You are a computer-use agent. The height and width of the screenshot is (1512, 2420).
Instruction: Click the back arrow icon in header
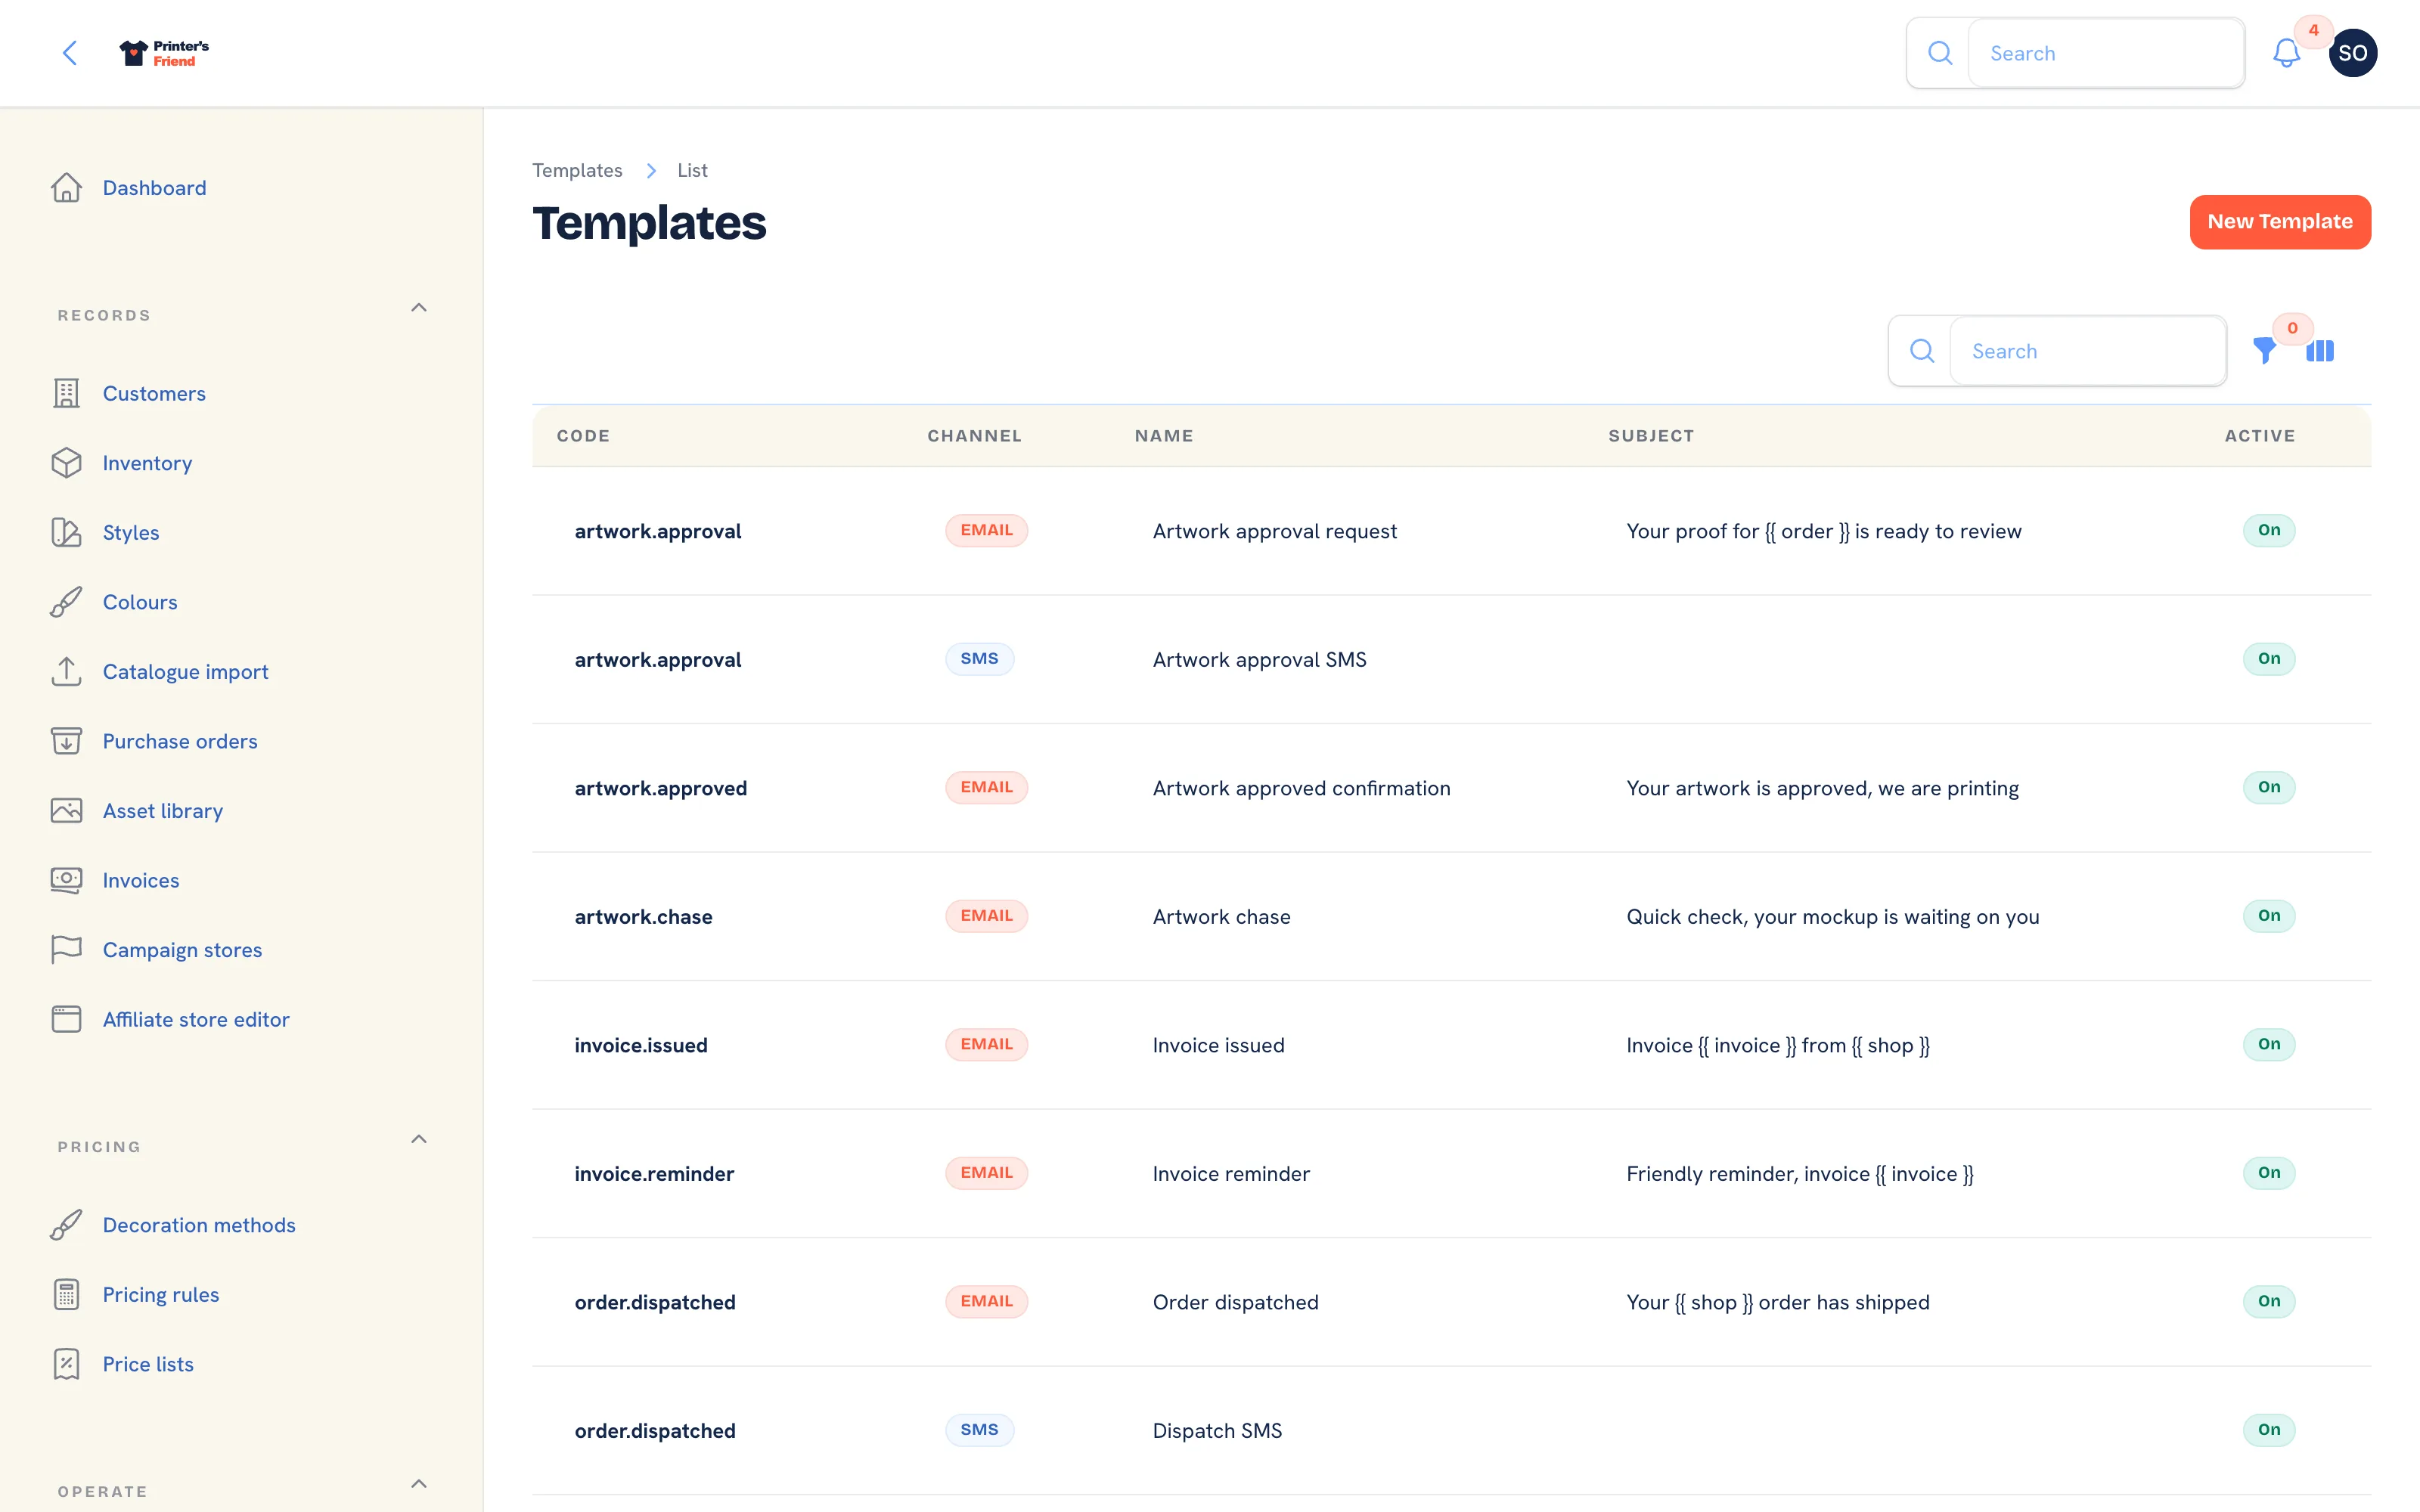point(70,53)
